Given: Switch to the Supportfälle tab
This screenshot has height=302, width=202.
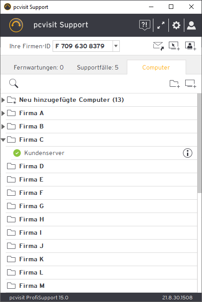Looking at the screenshot, I should point(98,67).
